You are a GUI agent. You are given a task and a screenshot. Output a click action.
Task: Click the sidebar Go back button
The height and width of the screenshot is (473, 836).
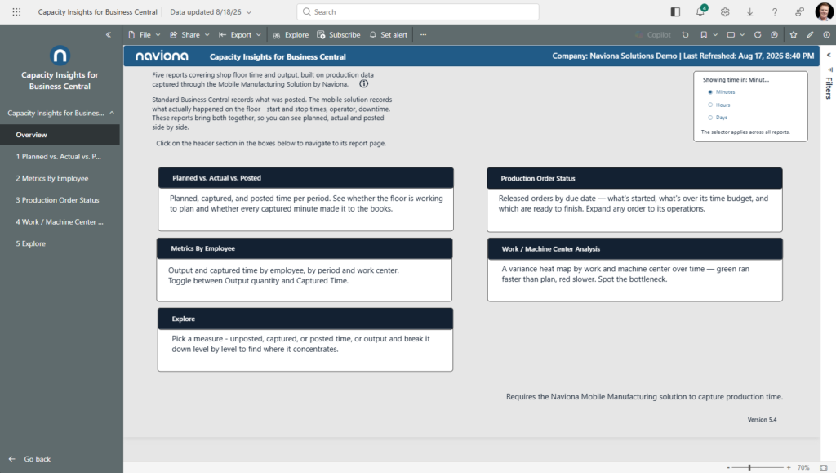click(x=30, y=459)
